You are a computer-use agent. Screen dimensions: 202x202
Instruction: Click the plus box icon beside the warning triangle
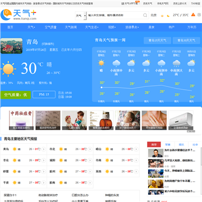pyautogui.click(x=199, y=15)
